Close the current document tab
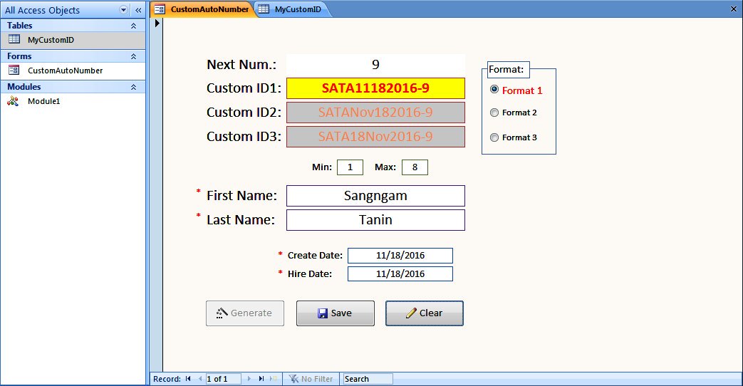This screenshot has width=743, height=386. (734, 9)
